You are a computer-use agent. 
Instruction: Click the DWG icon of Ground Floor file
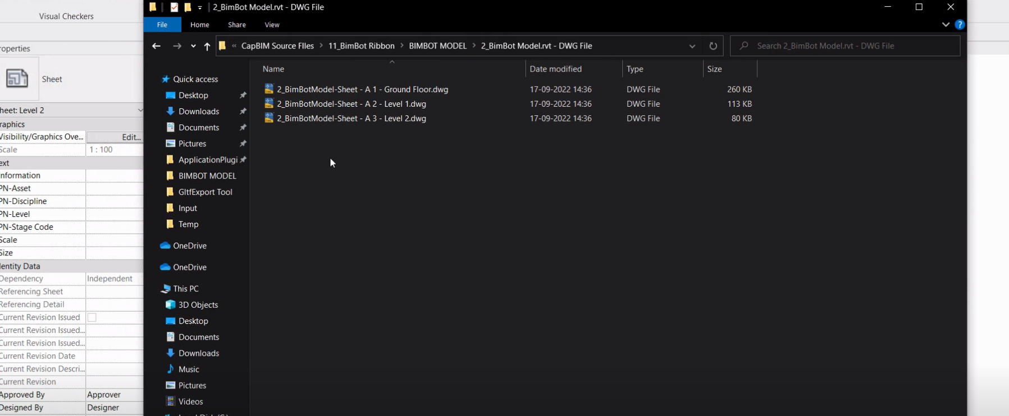pyautogui.click(x=269, y=89)
